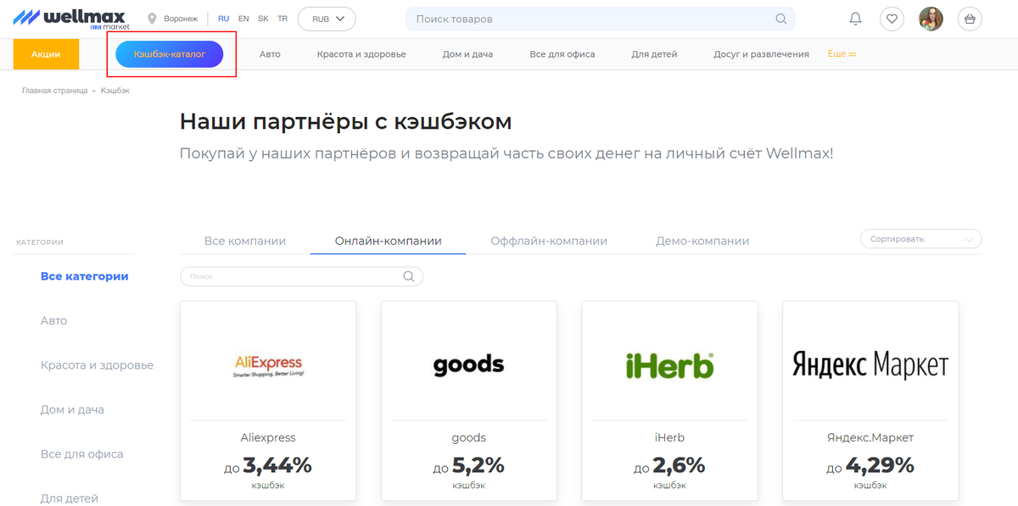This screenshot has width=1018, height=506.
Task: Open the Акции menu item
Action: tap(46, 53)
